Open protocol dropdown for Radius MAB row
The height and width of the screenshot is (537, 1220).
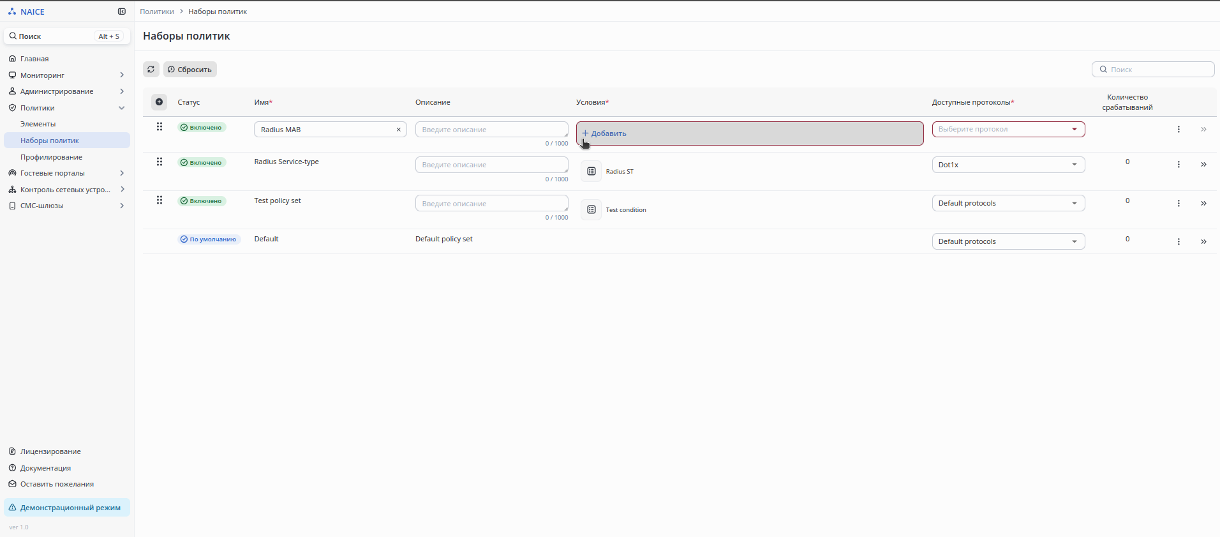pyautogui.click(x=1008, y=130)
